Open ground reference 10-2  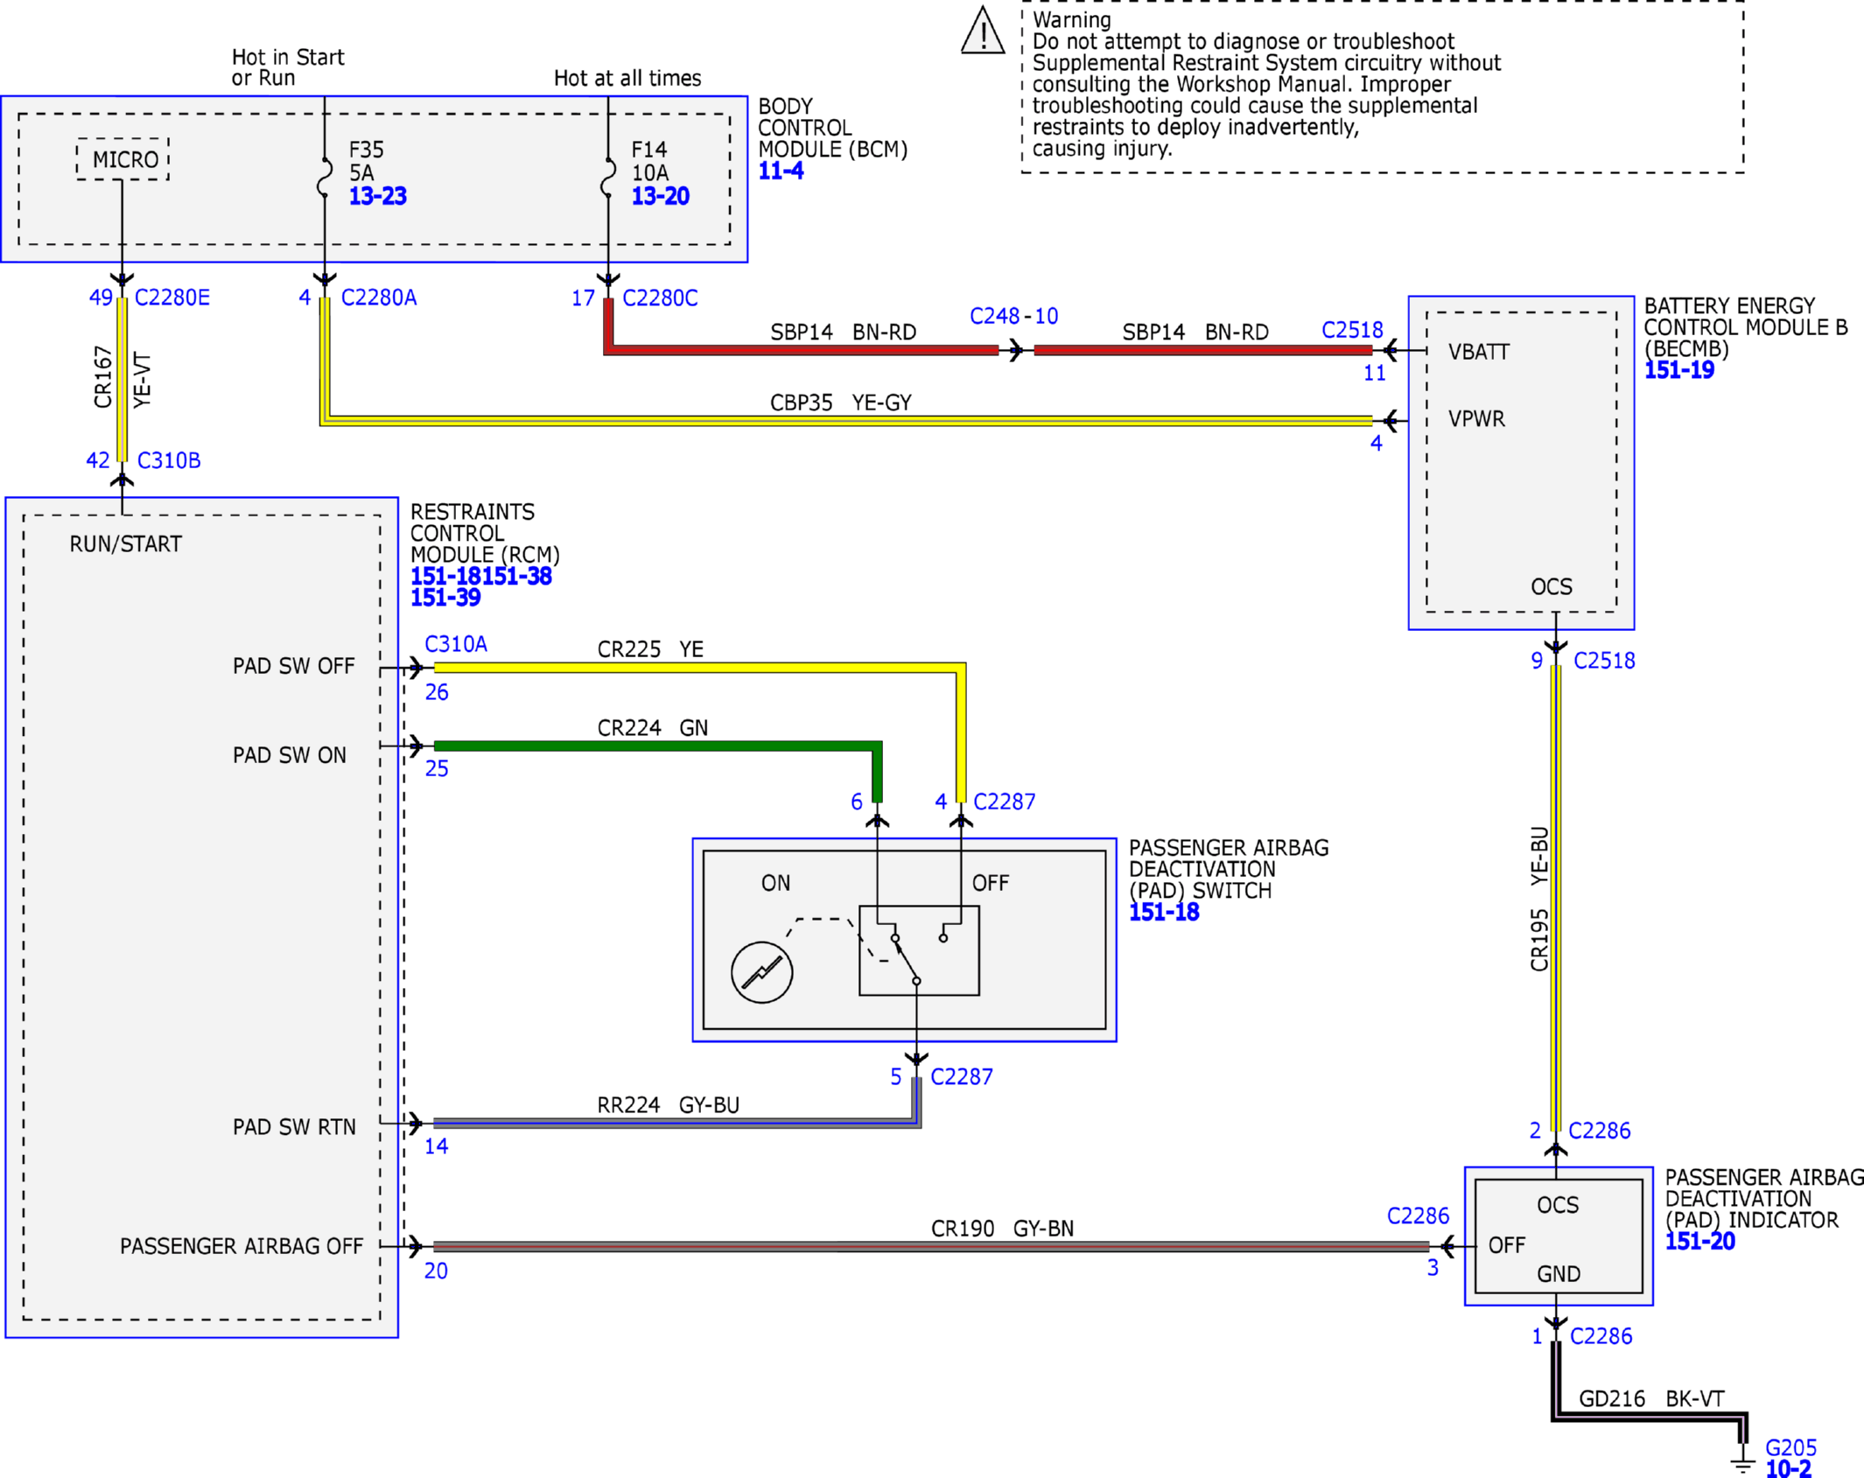(x=1788, y=1468)
